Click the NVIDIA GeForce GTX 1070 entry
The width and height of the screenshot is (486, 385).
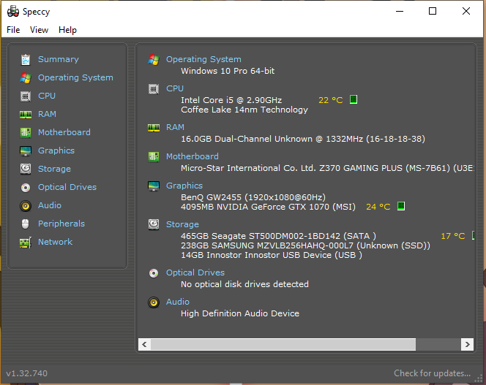point(268,207)
